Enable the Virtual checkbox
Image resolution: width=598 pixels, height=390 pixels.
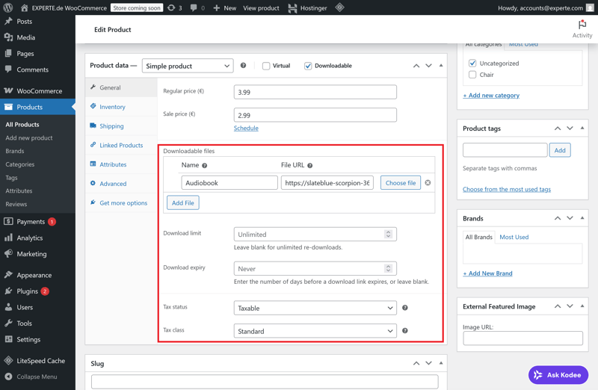click(x=266, y=66)
